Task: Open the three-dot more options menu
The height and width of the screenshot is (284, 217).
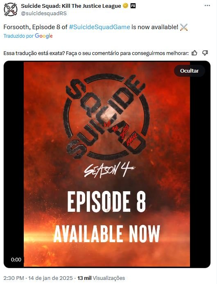Action: click(207, 6)
